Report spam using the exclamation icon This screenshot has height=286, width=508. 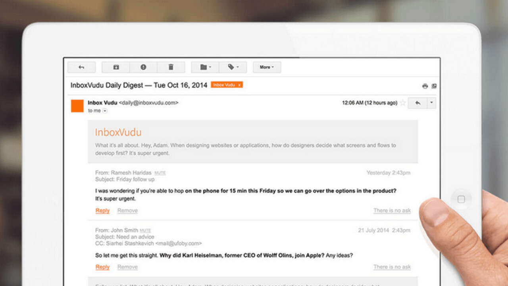[143, 67]
